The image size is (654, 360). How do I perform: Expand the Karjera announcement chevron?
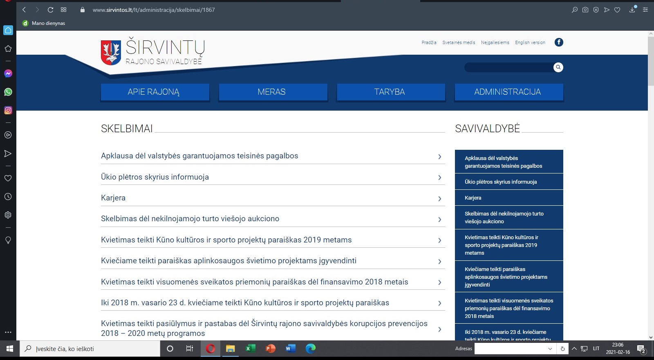click(x=439, y=199)
